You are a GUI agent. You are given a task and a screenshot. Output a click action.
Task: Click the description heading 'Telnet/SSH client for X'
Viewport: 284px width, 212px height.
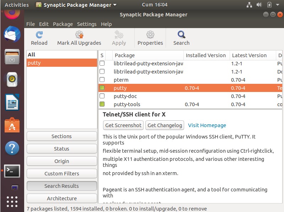(x=134, y=114)
